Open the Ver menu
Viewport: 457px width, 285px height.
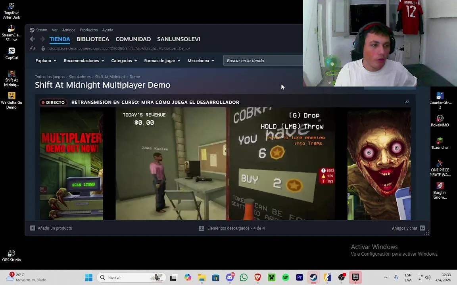point(55,30)
